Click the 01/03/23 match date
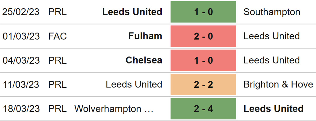This screenshot has height=121, width=316. click(x=21, y=36)
